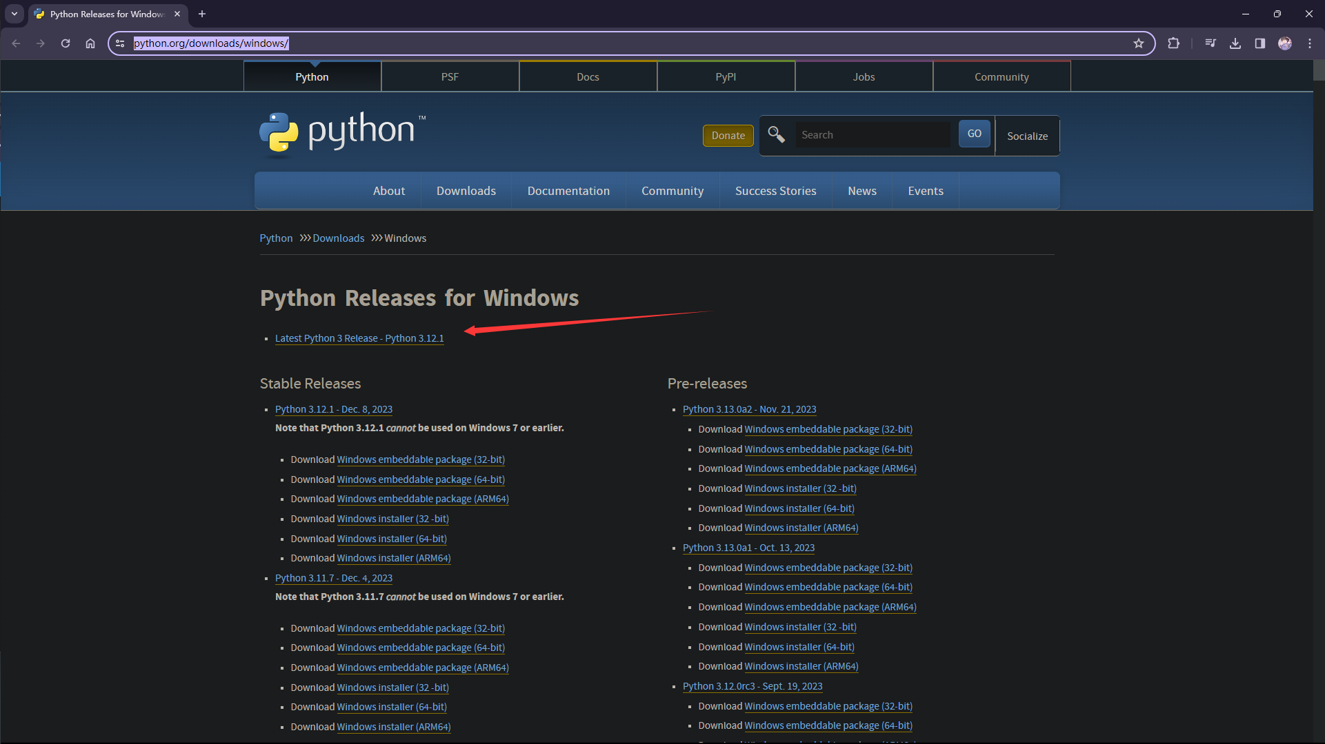Open the Socialize dropdown
This screenshot has width=1325, height=744.
tap(1027, 136)
